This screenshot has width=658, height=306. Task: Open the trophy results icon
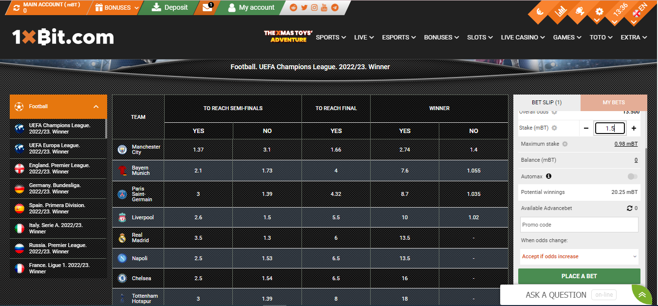(579, 11)
